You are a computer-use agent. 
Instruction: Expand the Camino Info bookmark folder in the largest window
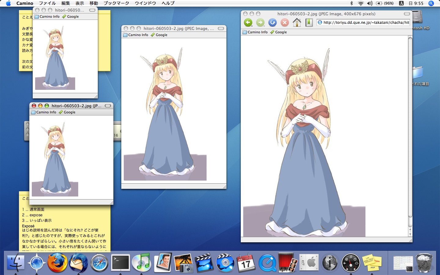click(255, 32)
